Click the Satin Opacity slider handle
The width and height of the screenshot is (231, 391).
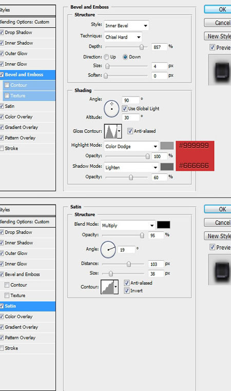tap(142, 235)
